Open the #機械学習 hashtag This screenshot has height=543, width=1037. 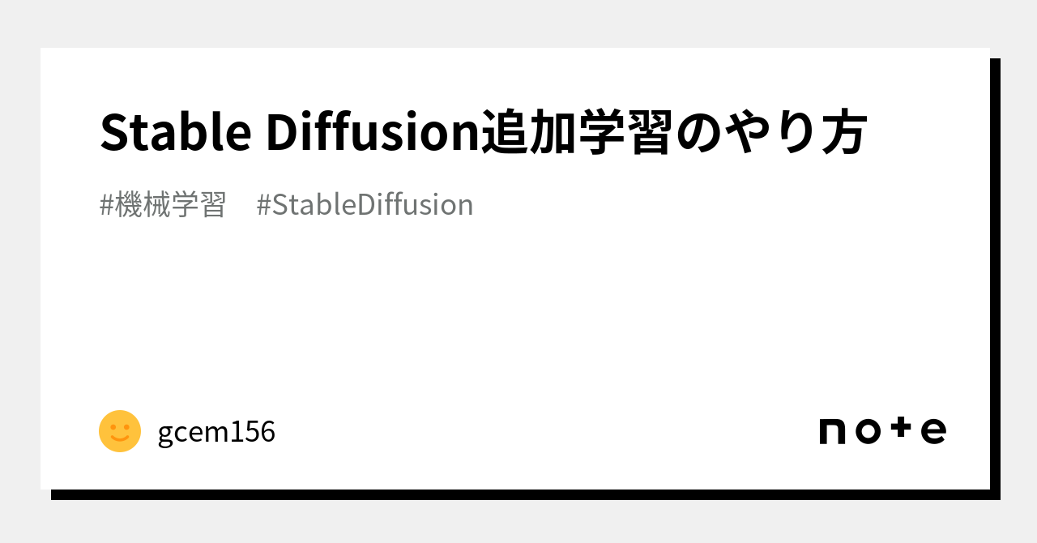[x=162, y=205]
